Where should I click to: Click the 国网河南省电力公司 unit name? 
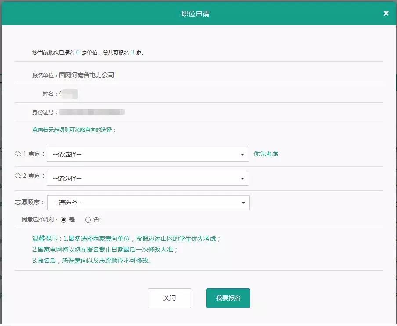point(87,75)
